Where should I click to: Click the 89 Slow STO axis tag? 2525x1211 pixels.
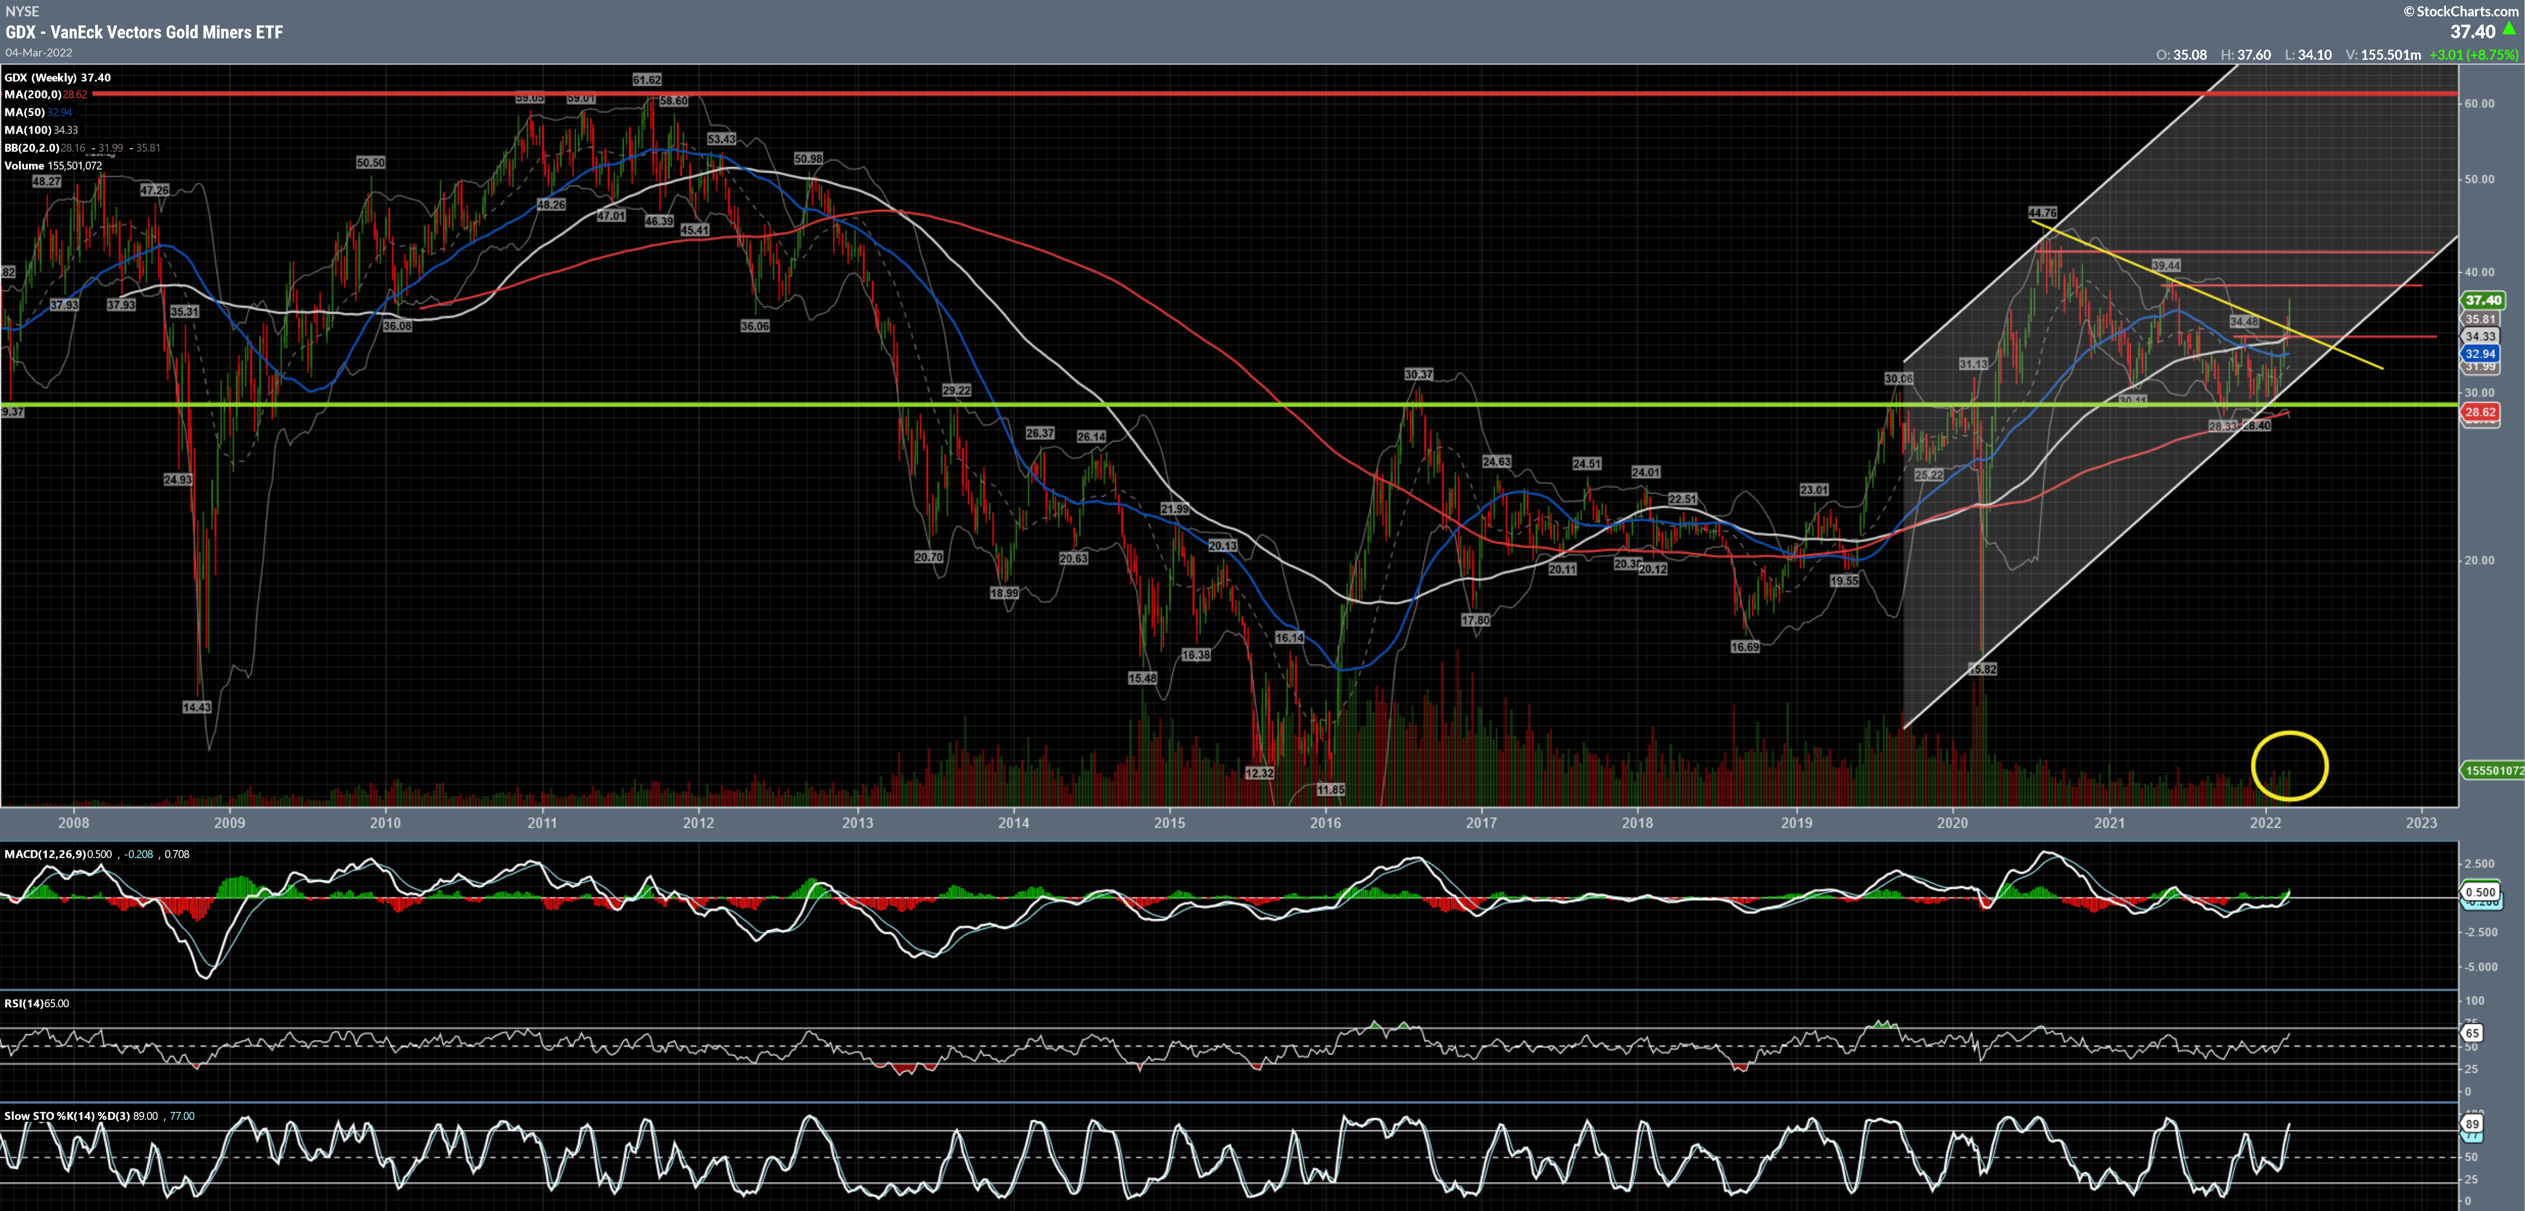(2472, 1125)
